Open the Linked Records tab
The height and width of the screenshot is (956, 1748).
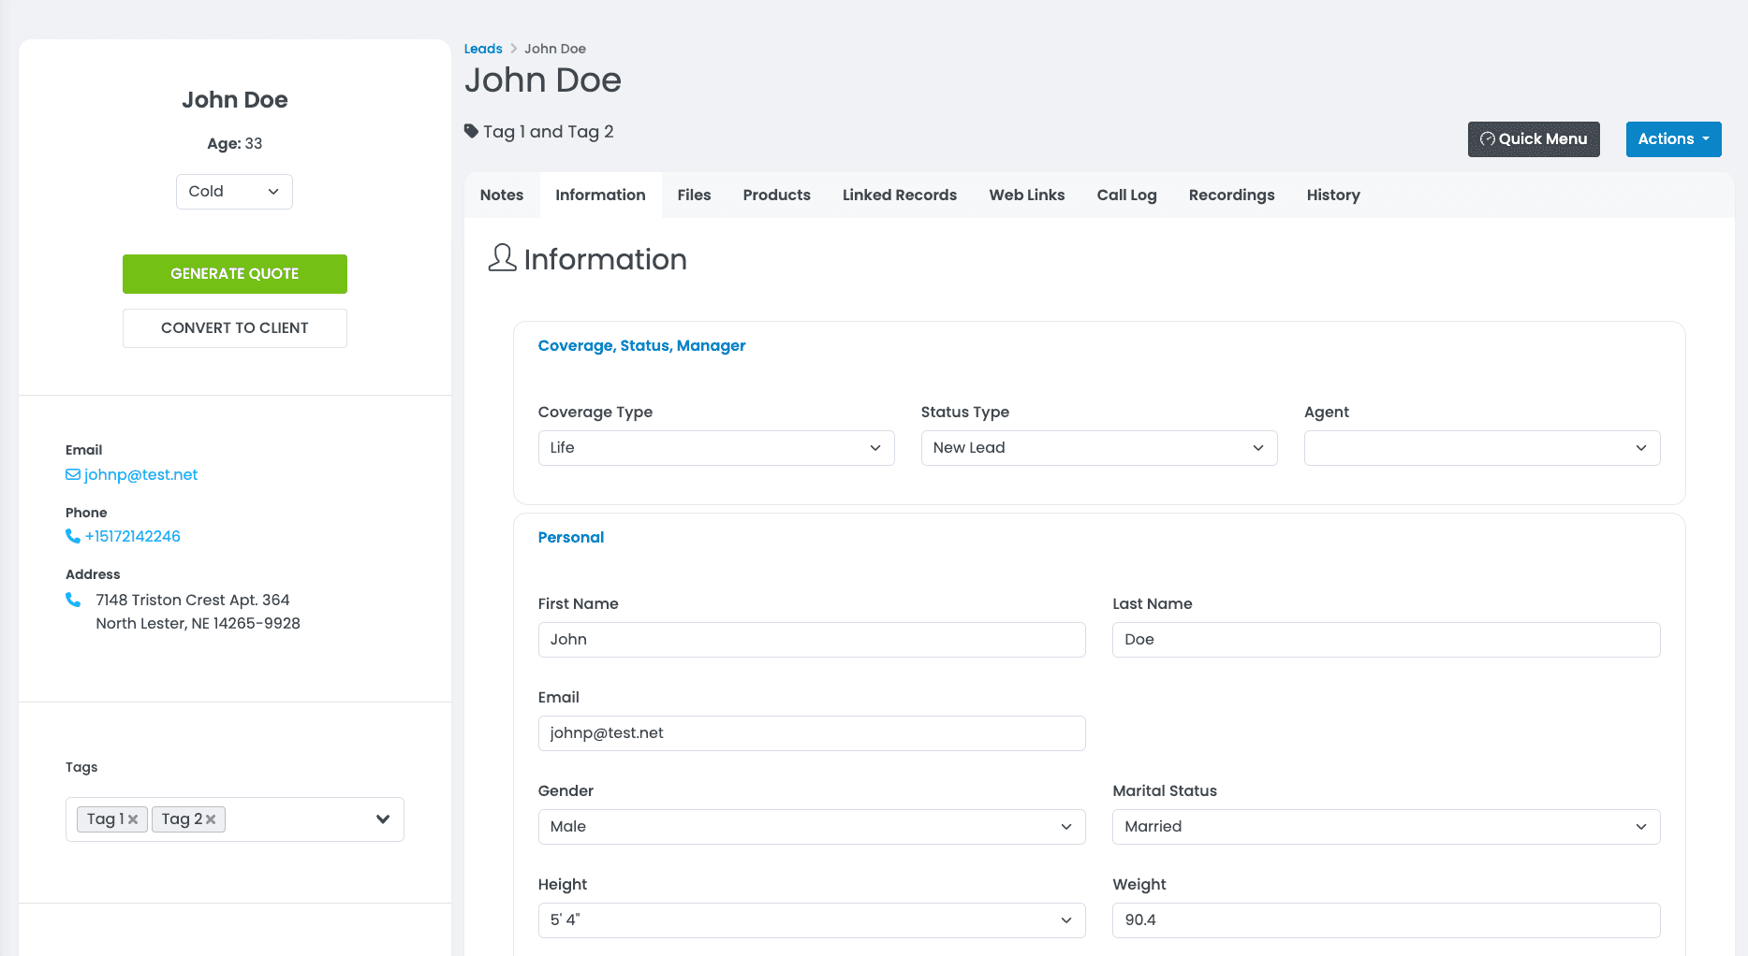(x=900, y=195)
